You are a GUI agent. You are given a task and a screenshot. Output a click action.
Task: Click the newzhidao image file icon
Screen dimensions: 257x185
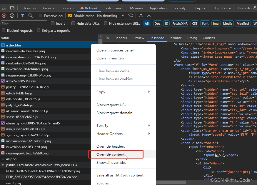point(3,69)
